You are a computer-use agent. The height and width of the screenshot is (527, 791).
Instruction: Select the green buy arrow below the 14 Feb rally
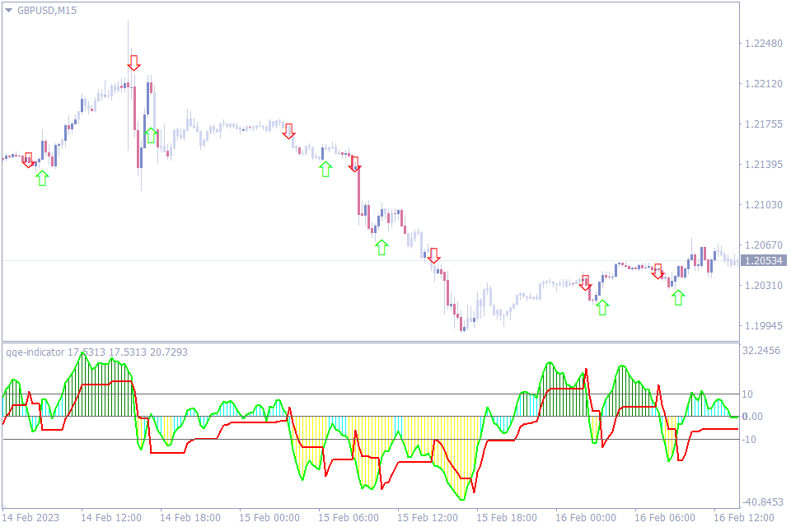(x=41, y=178)
